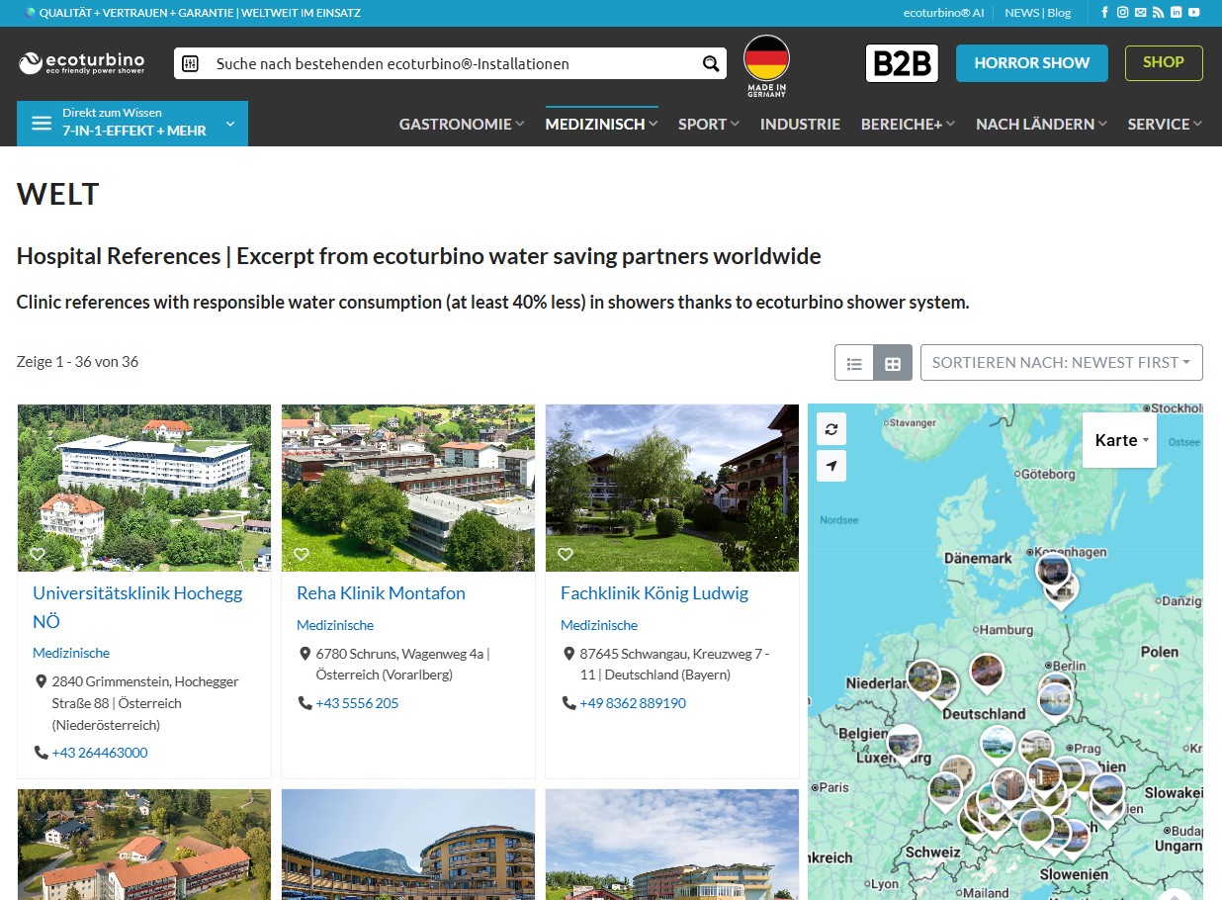Open search filter options icon
This screenshot has height=900, width=1222.
[x=192, y=64]
